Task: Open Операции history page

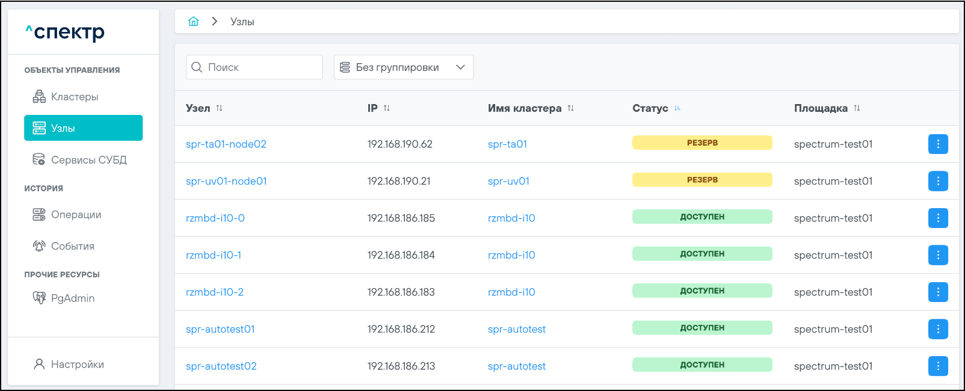Action: click(x=76, y=215)
